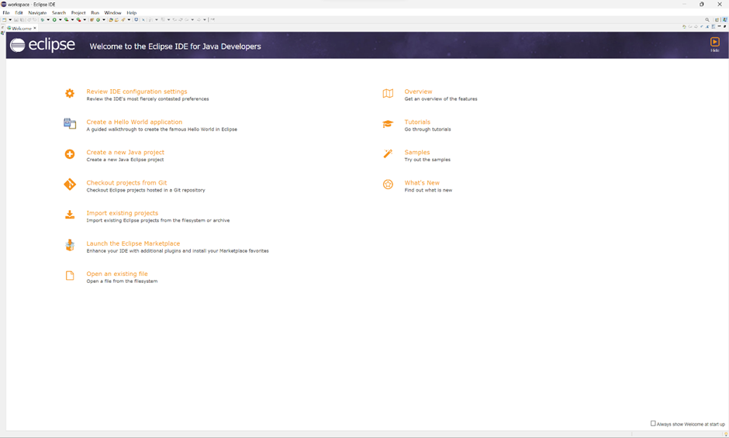729x438 pixels.
Task: Open Create a Hello World application link
Action: tap(134, 122)
